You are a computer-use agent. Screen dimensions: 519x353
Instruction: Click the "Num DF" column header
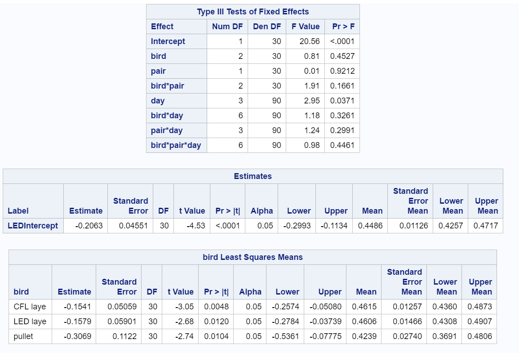[x=227, y=27]
